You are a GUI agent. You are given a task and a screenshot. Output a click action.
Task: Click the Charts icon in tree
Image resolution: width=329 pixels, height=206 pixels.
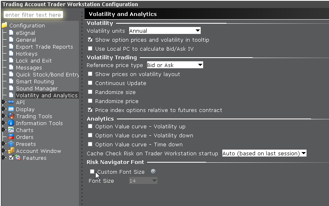coord(11,130)
